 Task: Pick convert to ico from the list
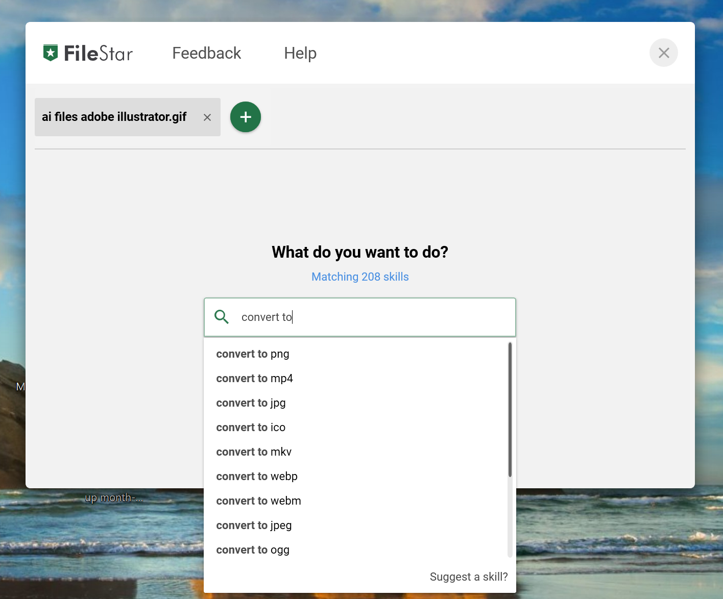point(356,428)
